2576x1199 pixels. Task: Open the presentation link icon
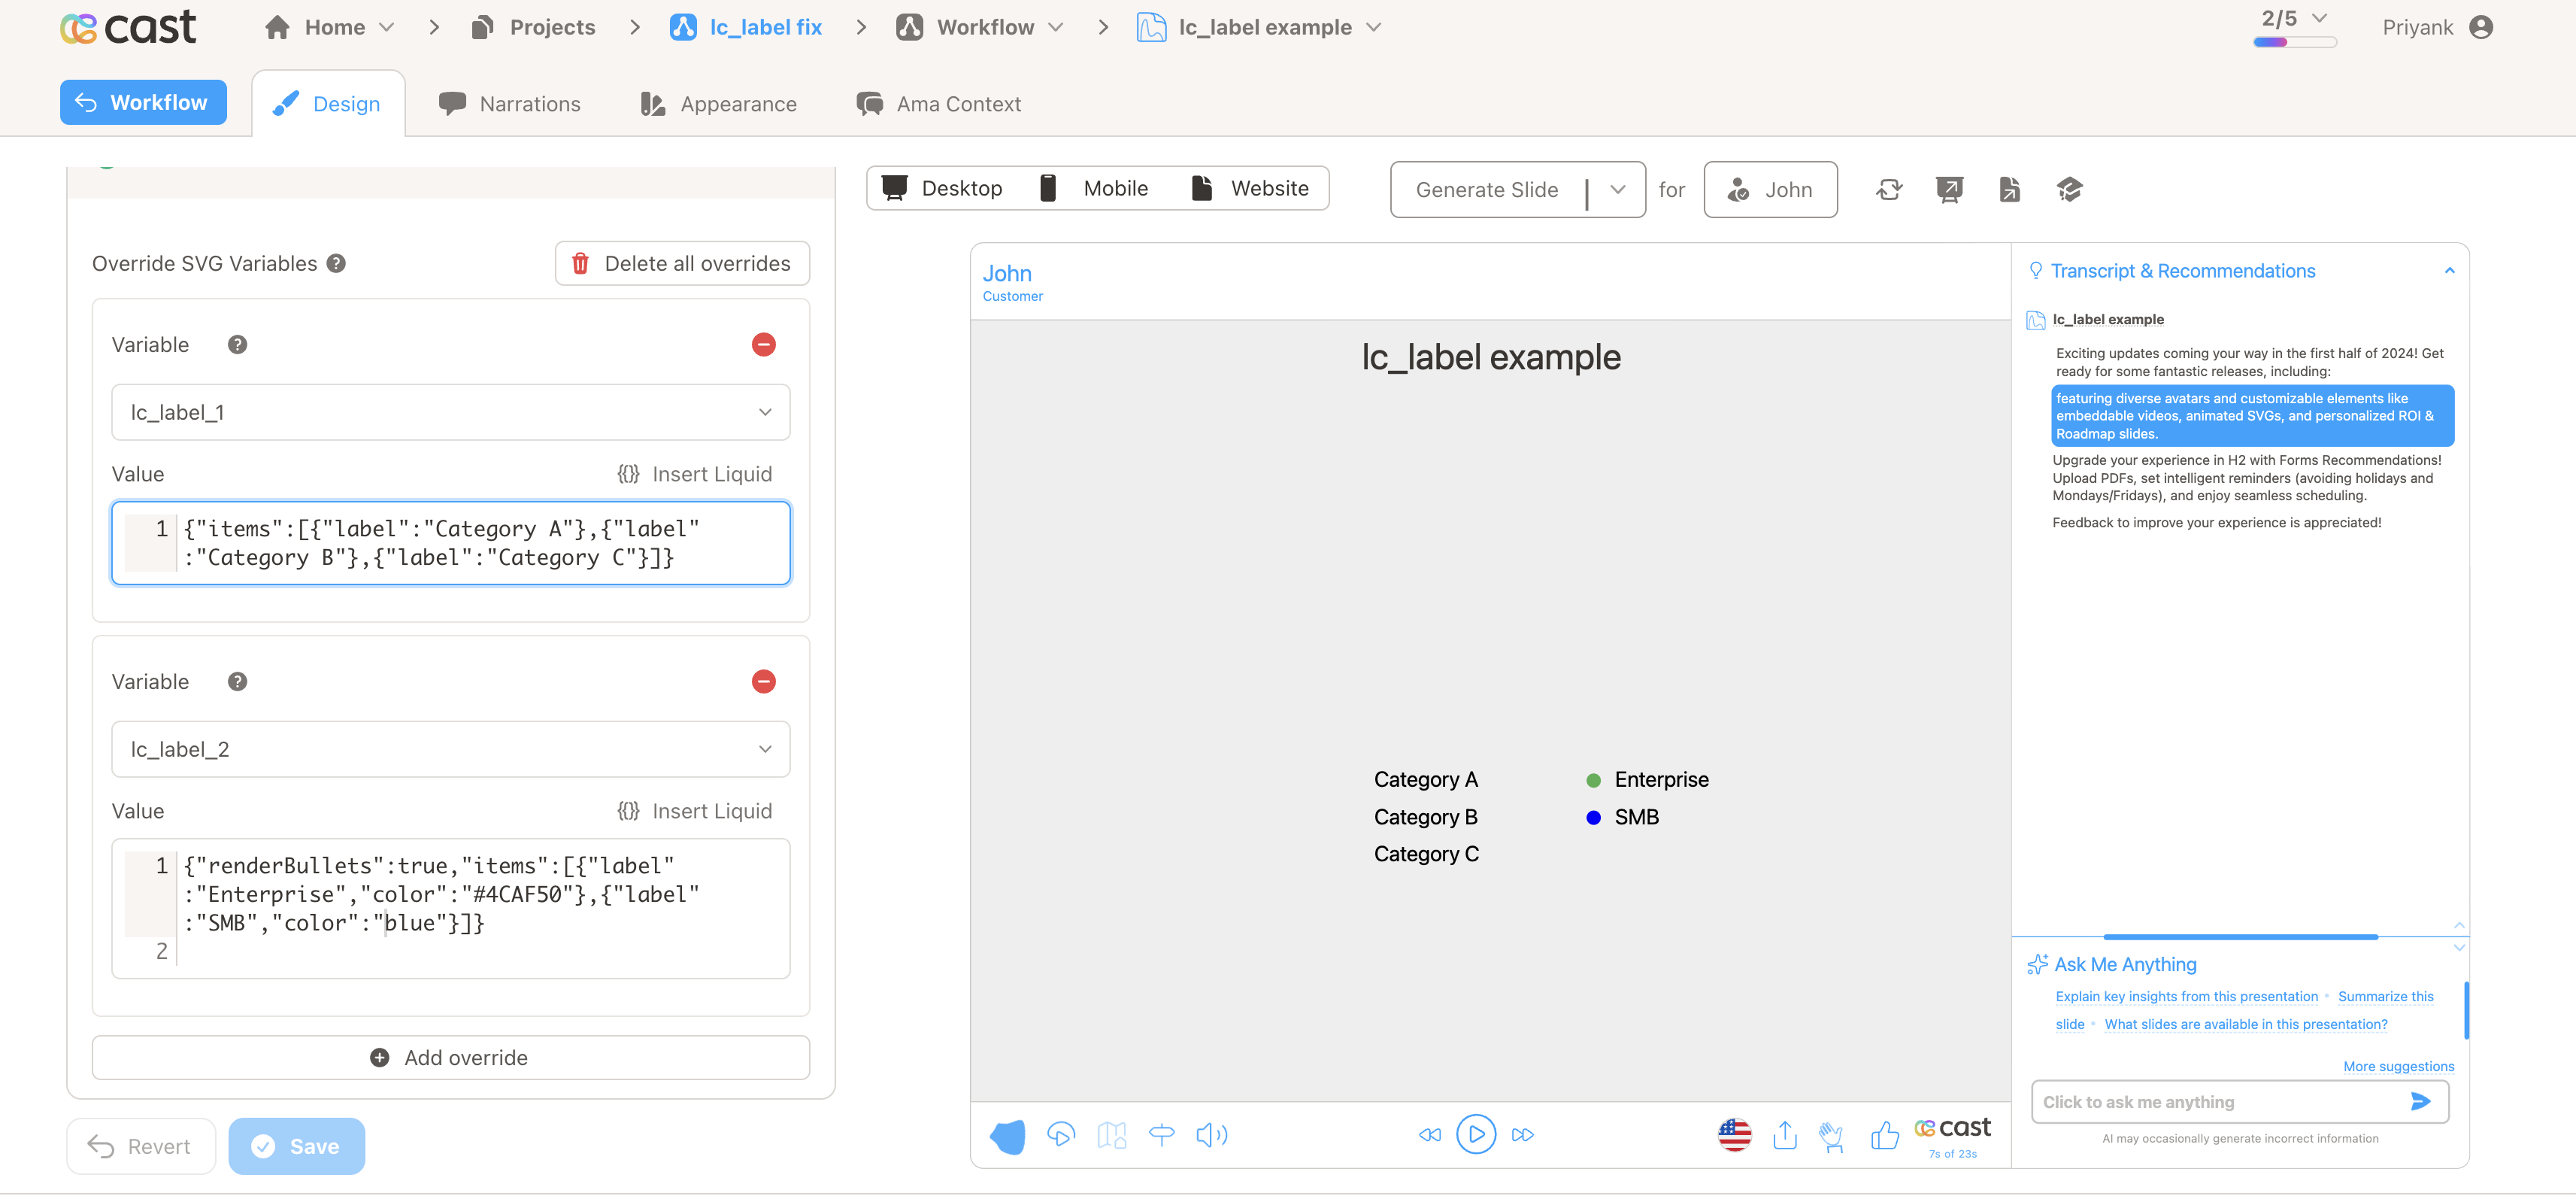pyautogui.click(x=1949, y=189)
